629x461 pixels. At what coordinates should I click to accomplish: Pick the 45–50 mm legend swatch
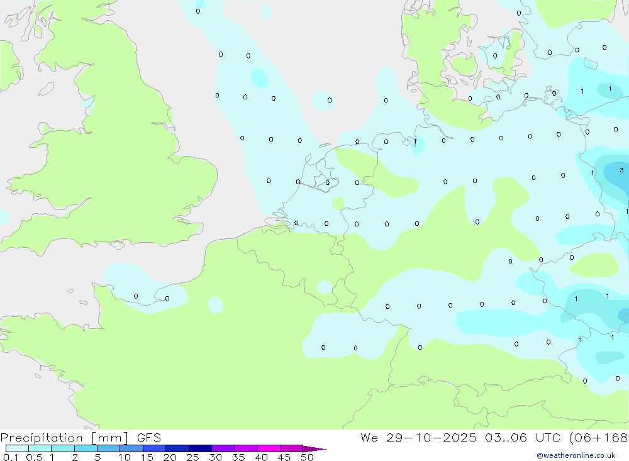coord(292,448)
